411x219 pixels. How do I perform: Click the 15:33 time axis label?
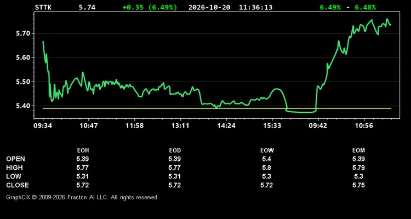(x=272, y=126)
